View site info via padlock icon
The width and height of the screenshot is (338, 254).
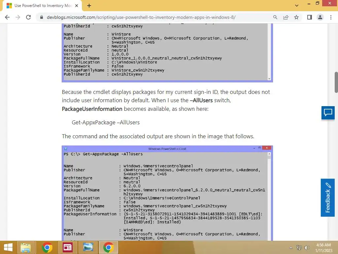41,17
